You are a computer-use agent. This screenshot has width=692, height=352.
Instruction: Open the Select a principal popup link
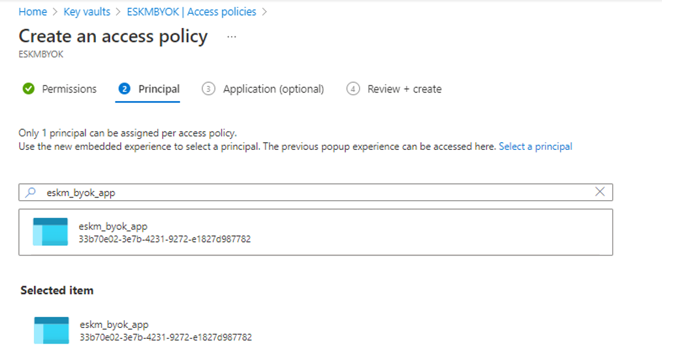[x=535, y=147]
